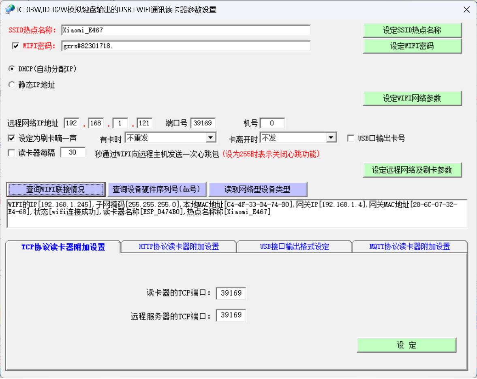The width and height of the screenshot is (477, 379).
Task: Disable the 设定为刷卡嘀一声 checkbox
Action: tap(11, 138)
